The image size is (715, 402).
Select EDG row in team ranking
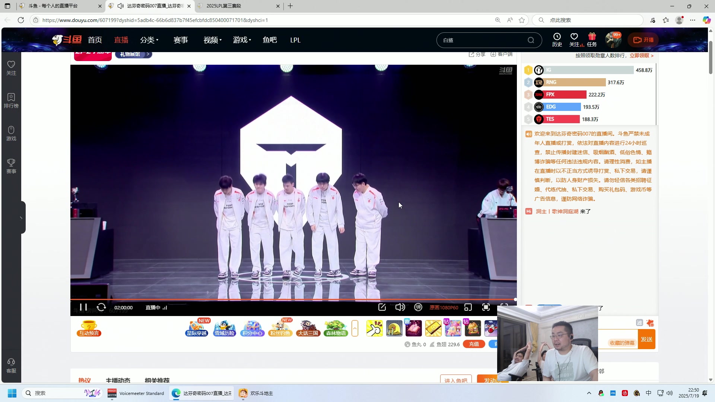point(589,107)
